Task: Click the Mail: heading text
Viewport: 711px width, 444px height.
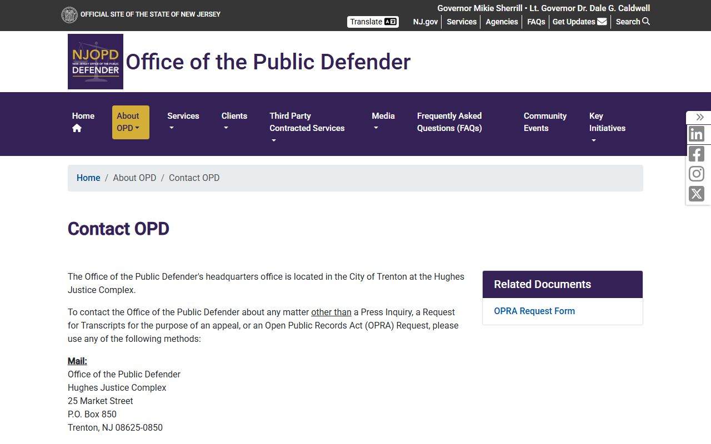Action: point(77,361)
